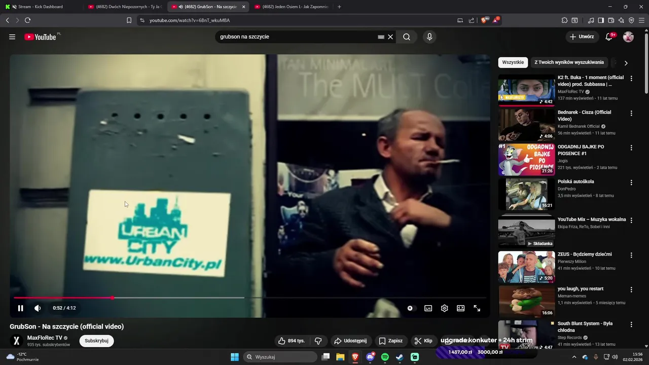Run the search with the magnifier button

(407, 37)
